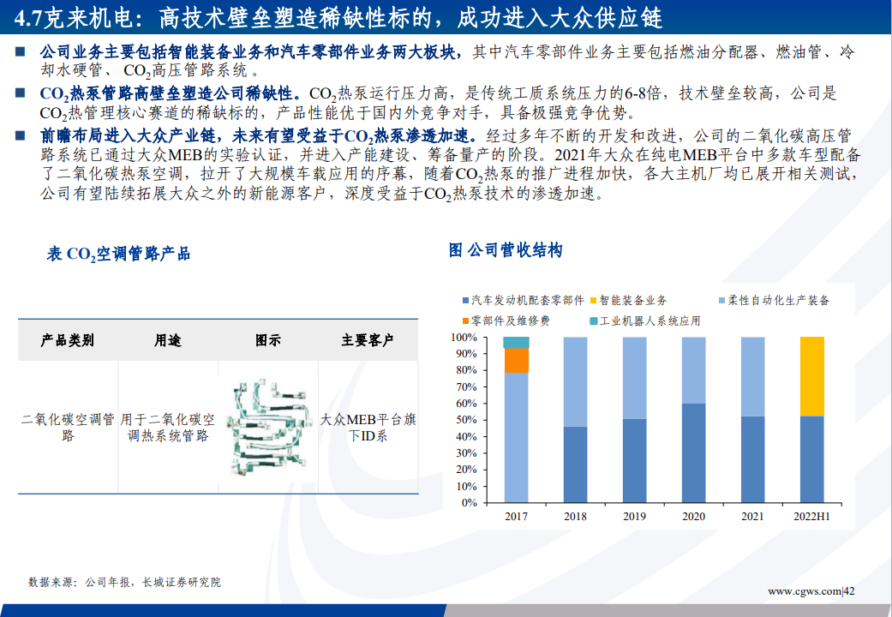
Task: Click the orange 零部件及维修费 legend marker
Action: pyautogui.click(x=465, y=320)
